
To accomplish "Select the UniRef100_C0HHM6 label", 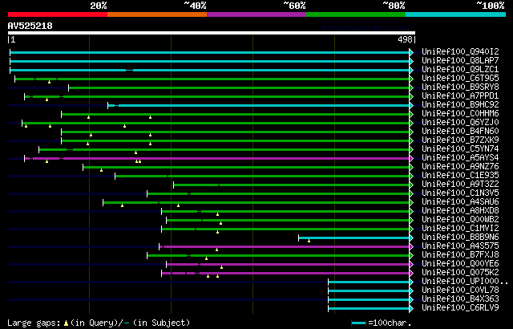I will click(x=460, y=114).
